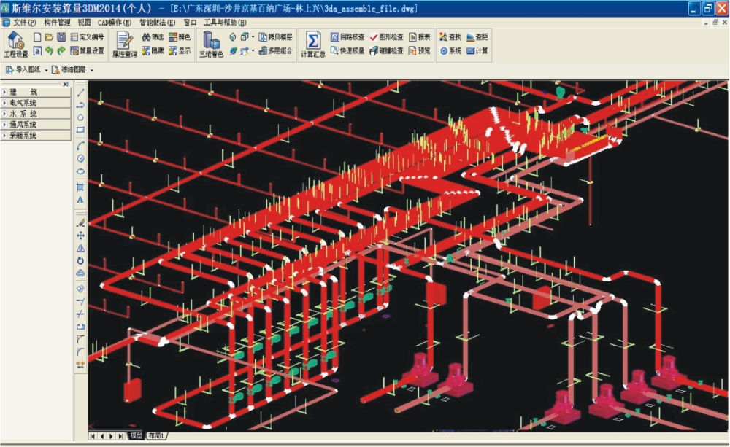The image size is (730, 447).
Task: Toggle 显示 show components
Action: click(180, 51)
